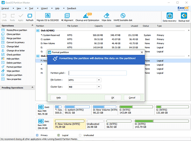This screenshot has width=191, height=141.
Task: Refresh the disk list
Action: point(30,17)
